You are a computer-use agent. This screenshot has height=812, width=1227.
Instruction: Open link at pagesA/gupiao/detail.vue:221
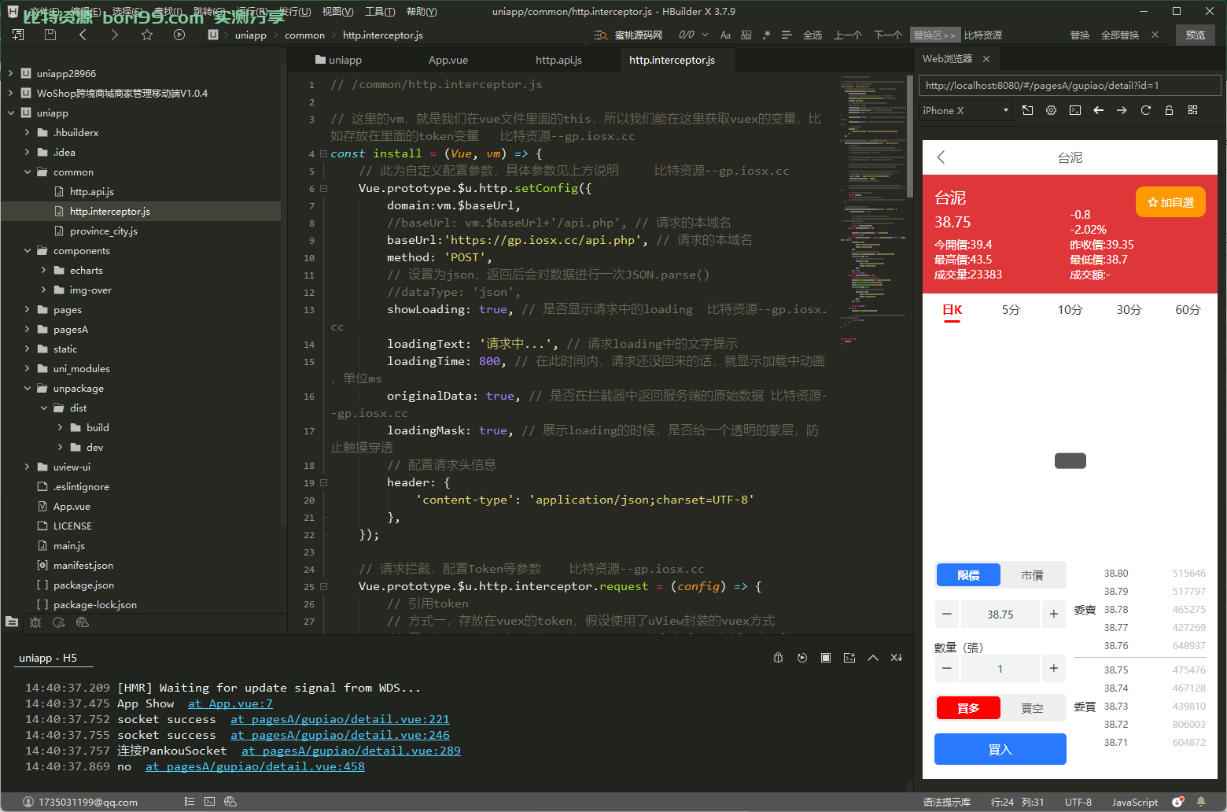click(x=340, y=719)
